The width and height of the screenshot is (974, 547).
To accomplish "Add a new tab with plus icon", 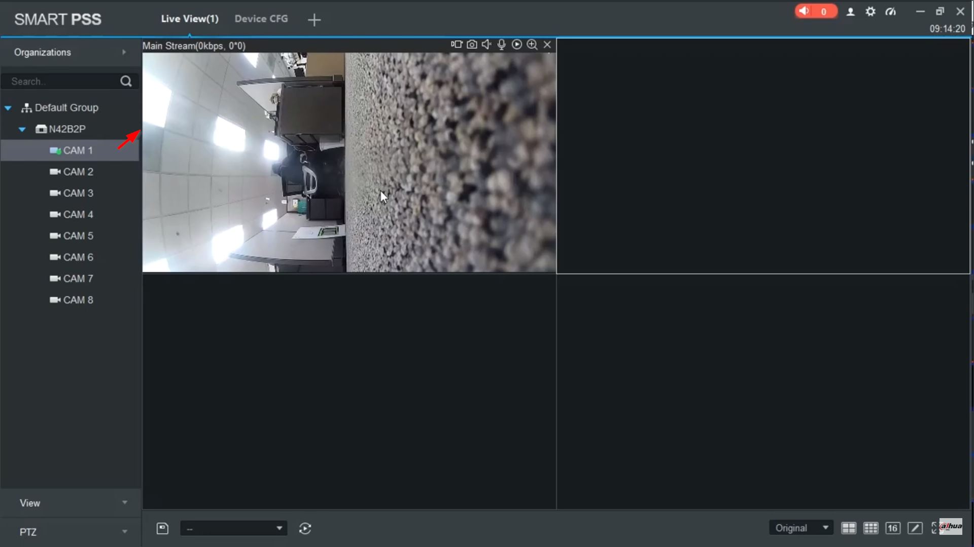I will point(314,20).
